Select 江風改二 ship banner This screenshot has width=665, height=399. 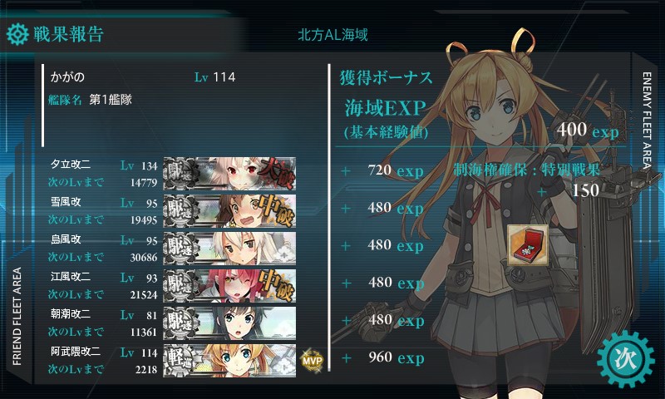click(x=229, y=285)
